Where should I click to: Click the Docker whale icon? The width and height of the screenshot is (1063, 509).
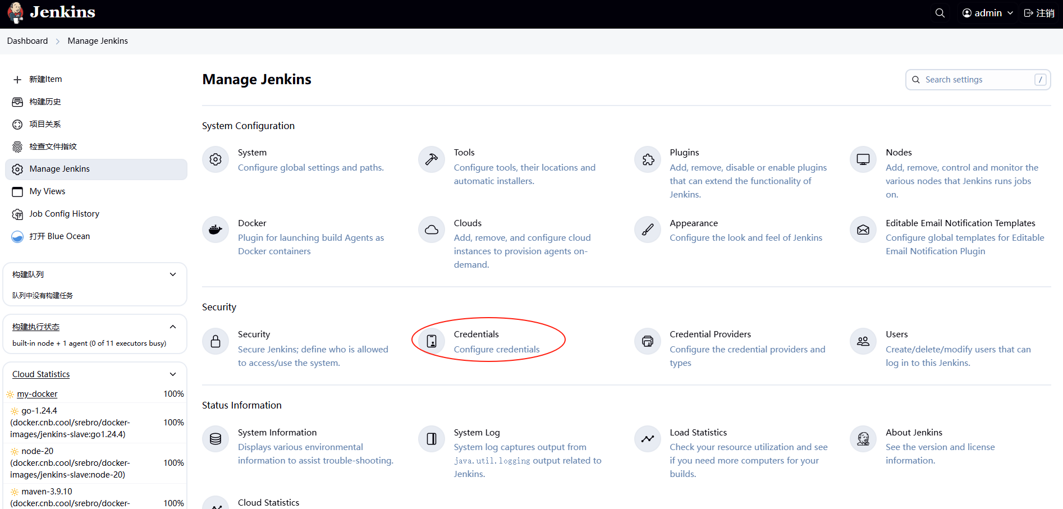216,230
